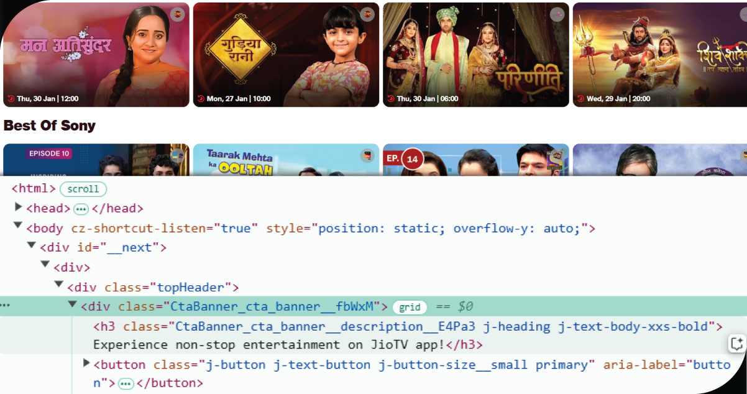Expand the head element node
The height and width of the screenshot is (394, 747).
coord(18,208)
